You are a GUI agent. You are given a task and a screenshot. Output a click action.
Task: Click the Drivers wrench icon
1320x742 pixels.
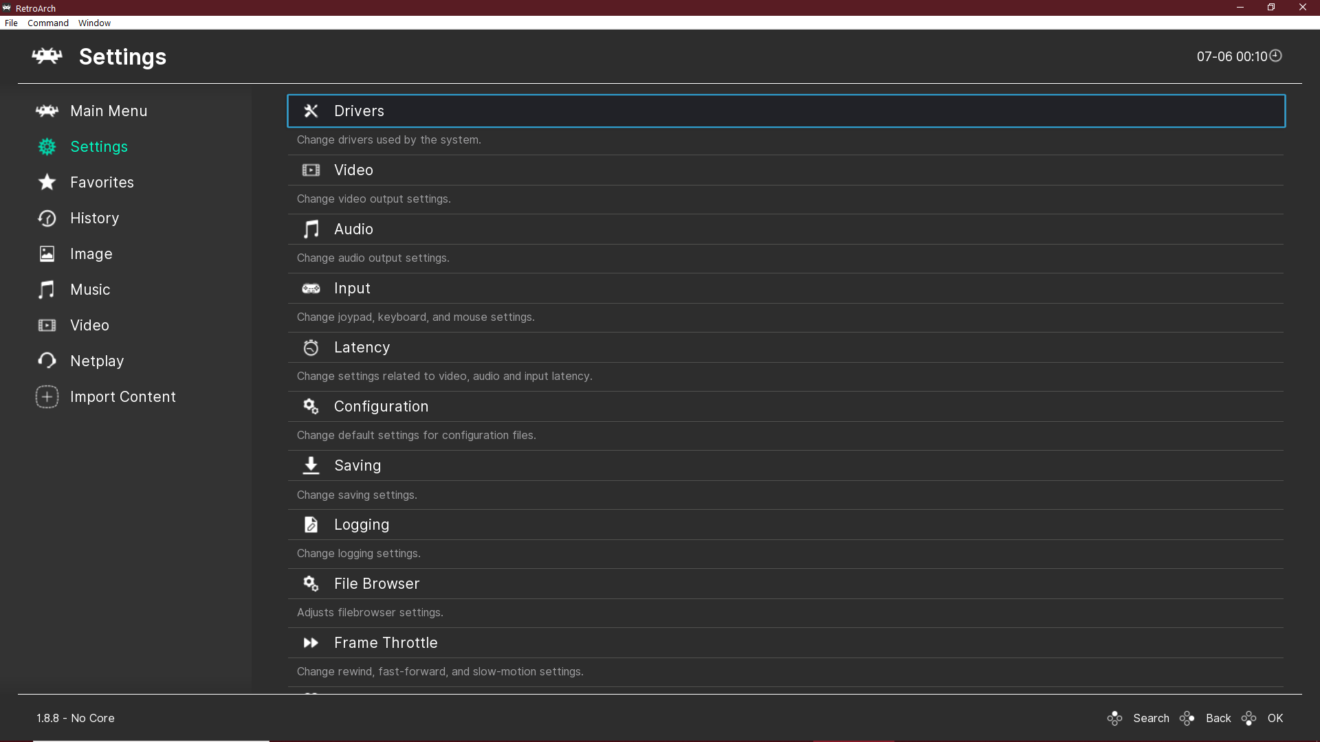coord(311,111)
